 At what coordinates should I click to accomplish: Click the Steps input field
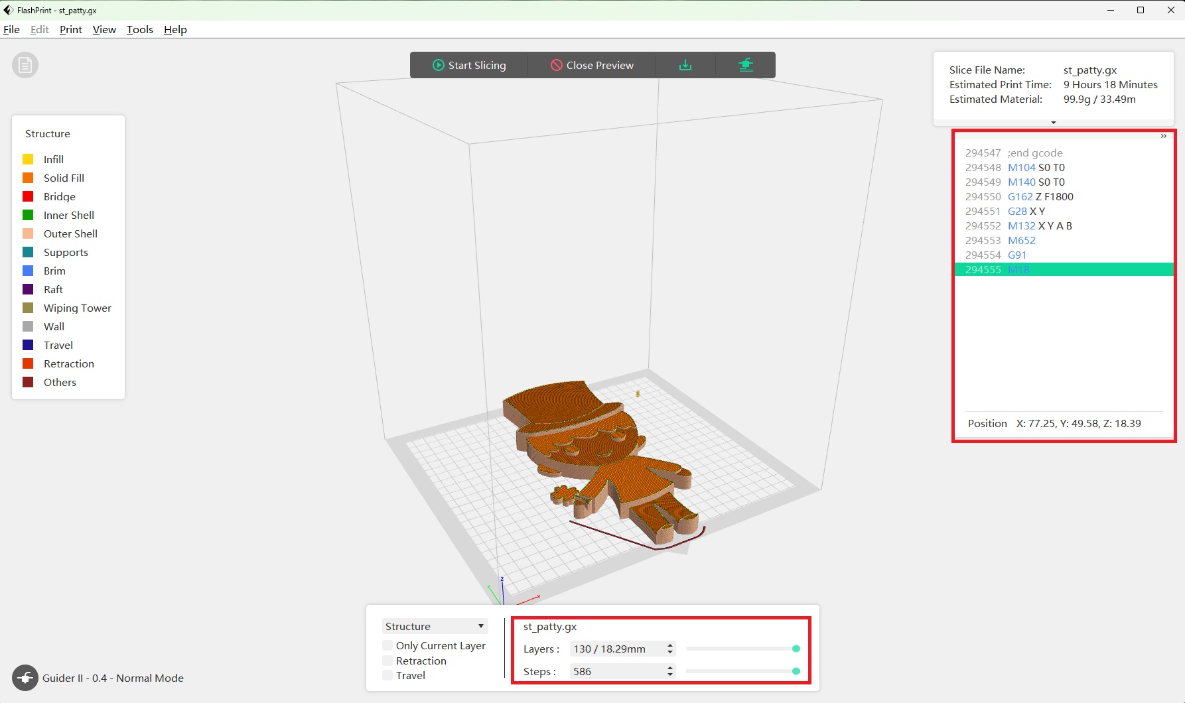pyautogui.click(x=617, y=671)
